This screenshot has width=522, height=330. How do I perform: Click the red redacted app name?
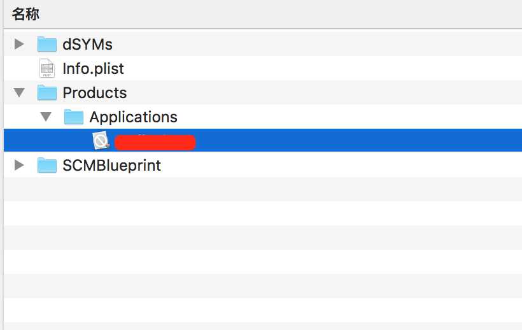tap(155, 142)
